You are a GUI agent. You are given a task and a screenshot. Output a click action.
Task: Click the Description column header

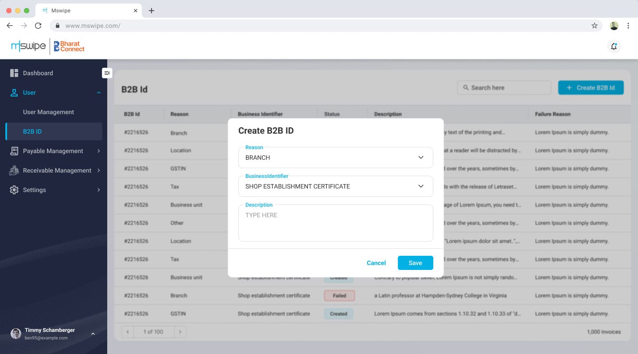[388, 114]
